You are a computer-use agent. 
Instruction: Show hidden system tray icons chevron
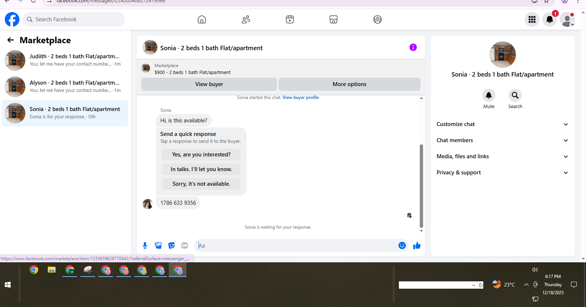(527, 285)
